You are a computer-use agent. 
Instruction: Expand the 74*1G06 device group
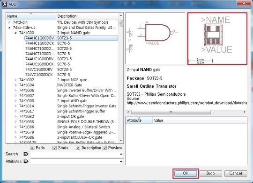tap(15, 90)
